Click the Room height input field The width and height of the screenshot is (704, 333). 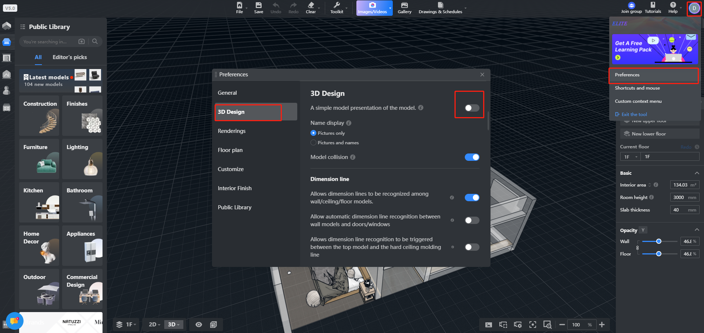685,198
